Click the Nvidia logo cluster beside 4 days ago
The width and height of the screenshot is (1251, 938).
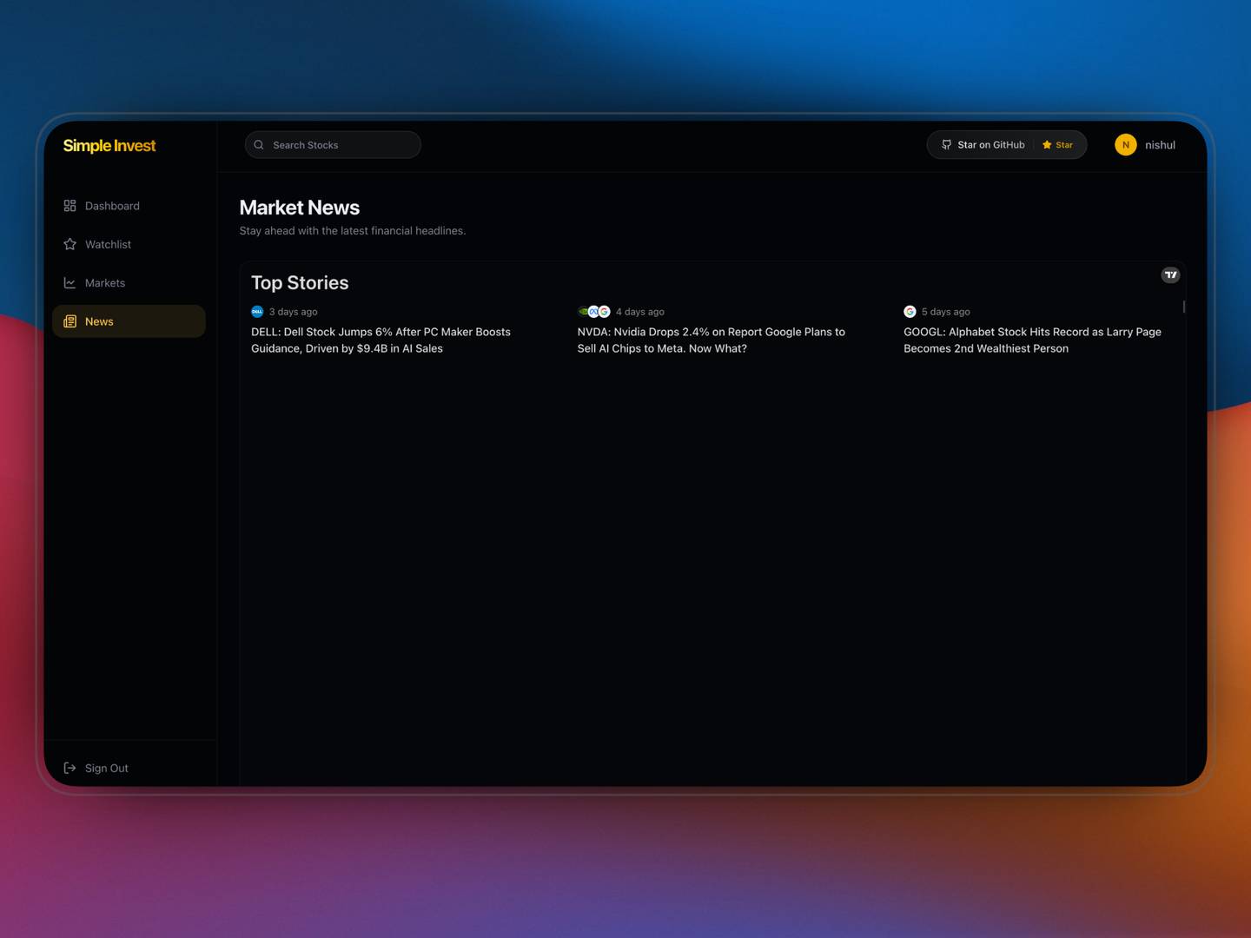593,312
